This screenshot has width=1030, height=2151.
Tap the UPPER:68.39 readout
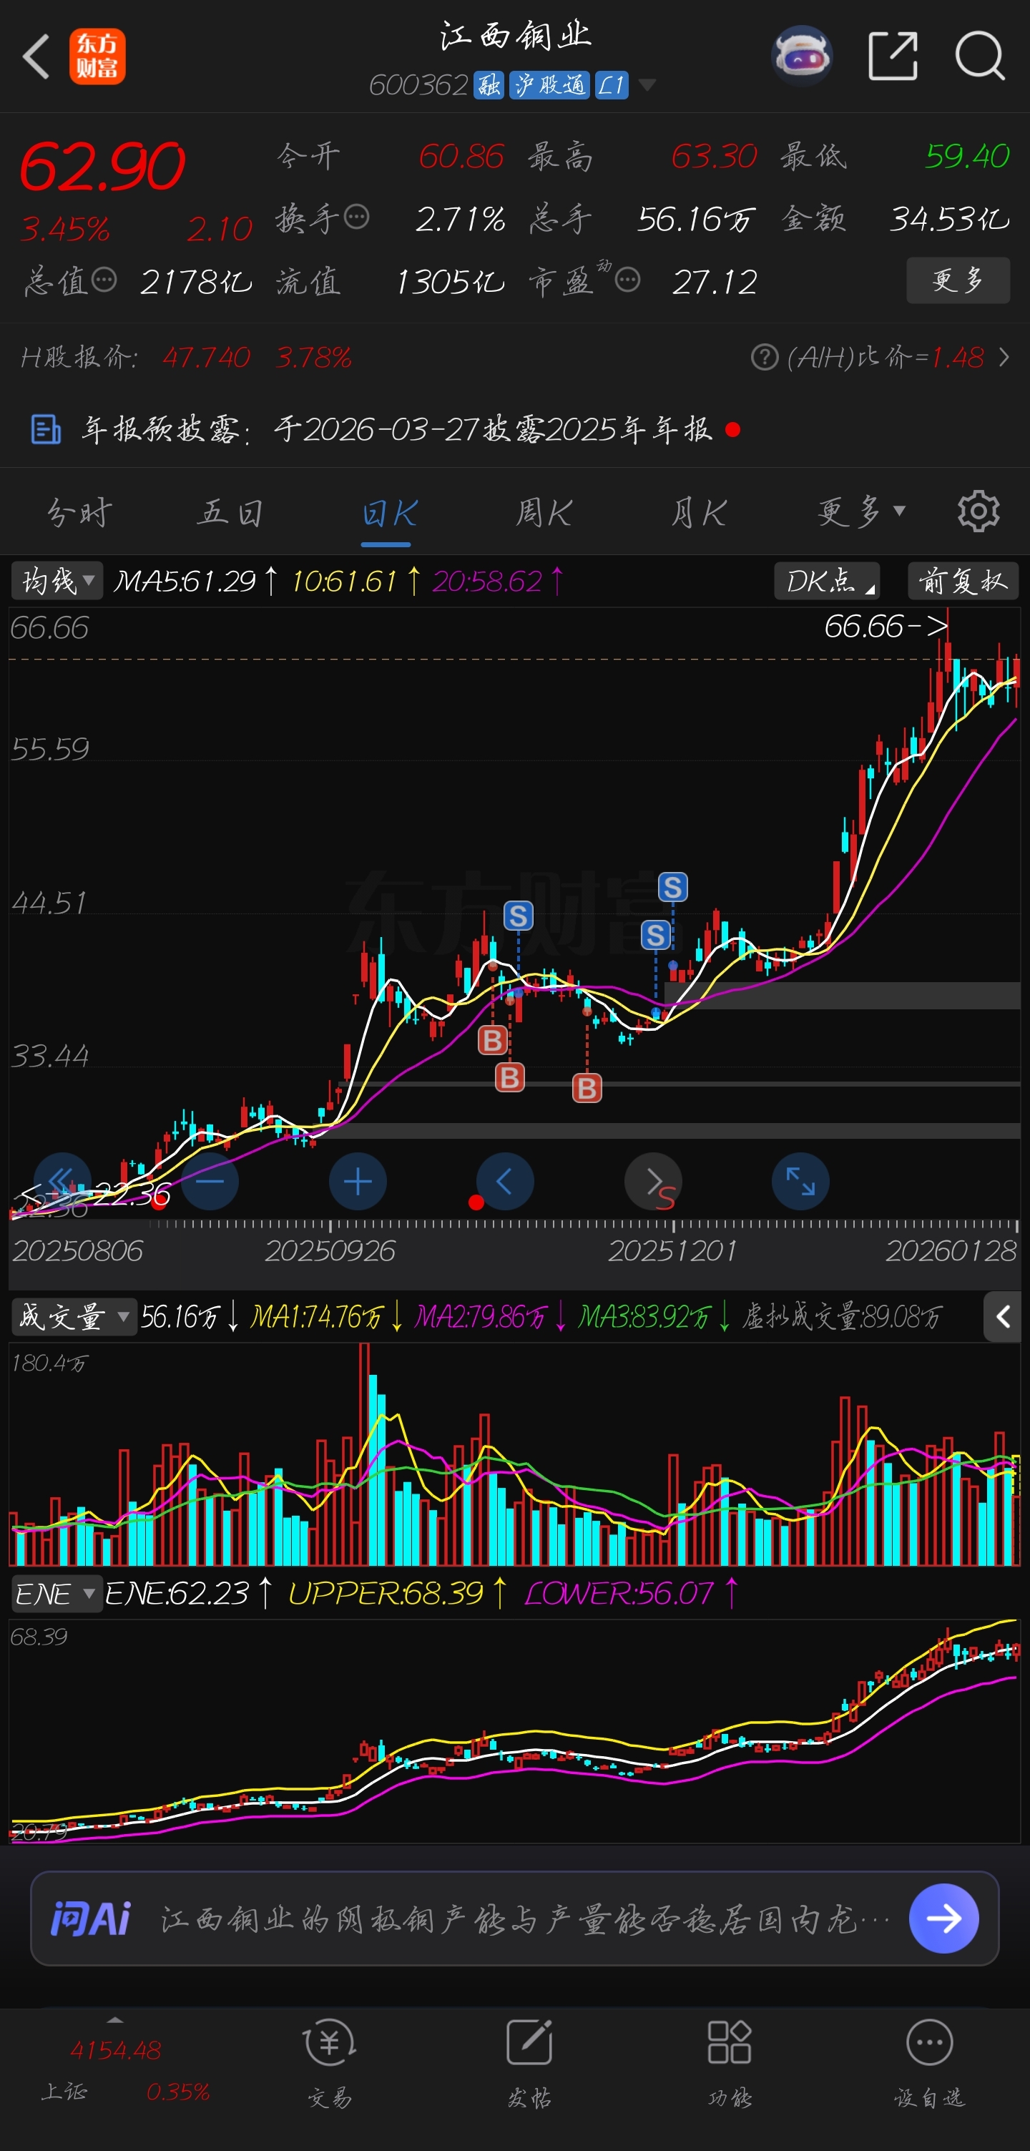(x=397, y=1593)
